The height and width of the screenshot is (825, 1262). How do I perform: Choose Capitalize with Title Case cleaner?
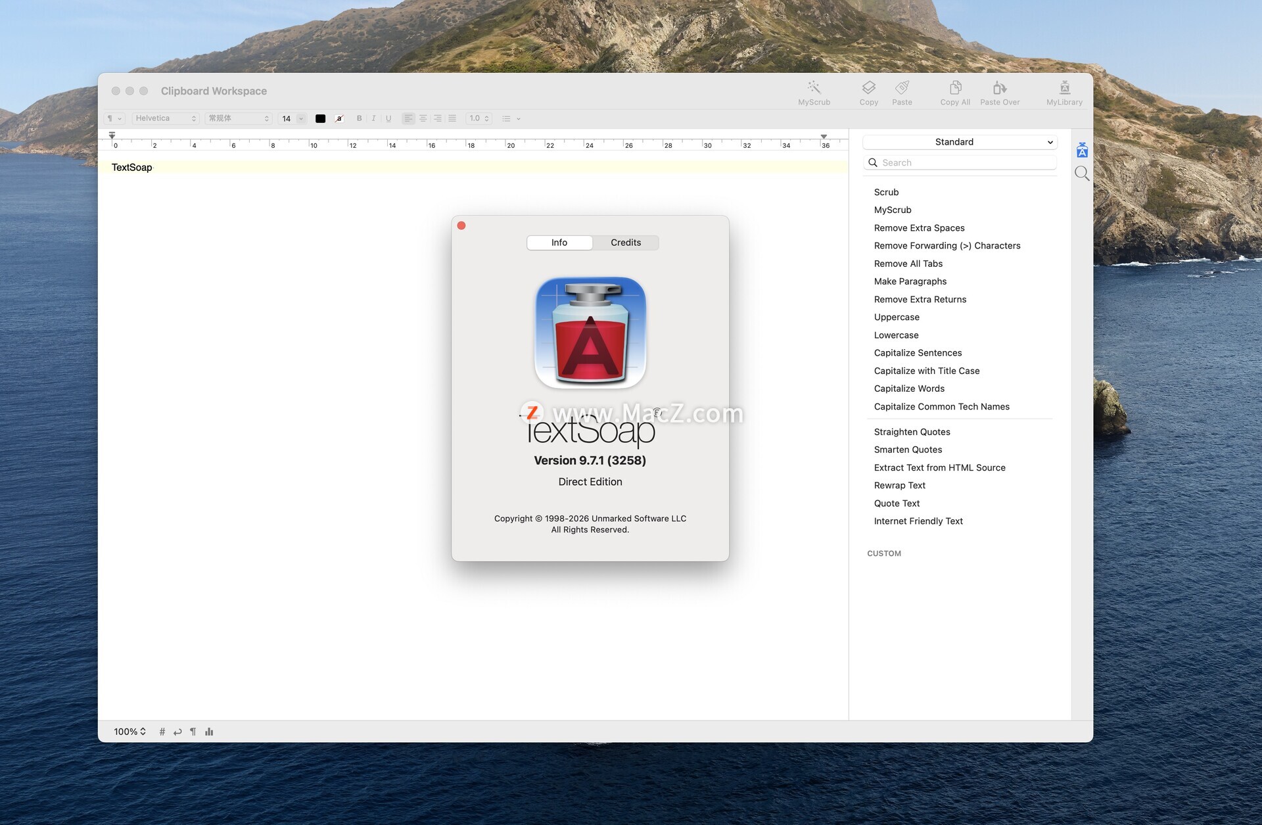(926, 371)
